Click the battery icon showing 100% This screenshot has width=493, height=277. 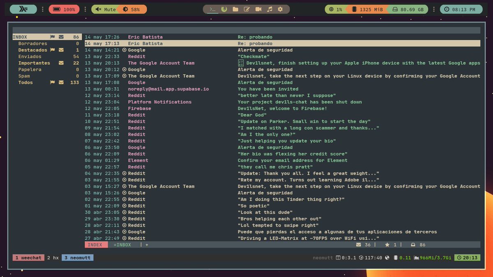click(x=57, y=9)
